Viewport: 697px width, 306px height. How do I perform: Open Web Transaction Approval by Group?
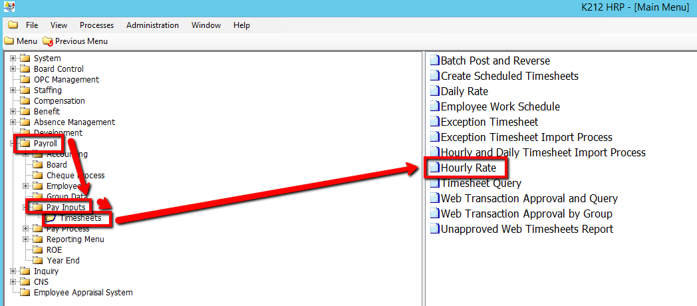click(526, 214)
